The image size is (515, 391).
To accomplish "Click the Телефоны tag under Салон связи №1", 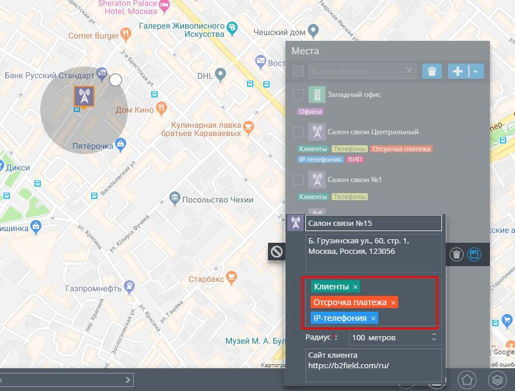I will [349, 197].
